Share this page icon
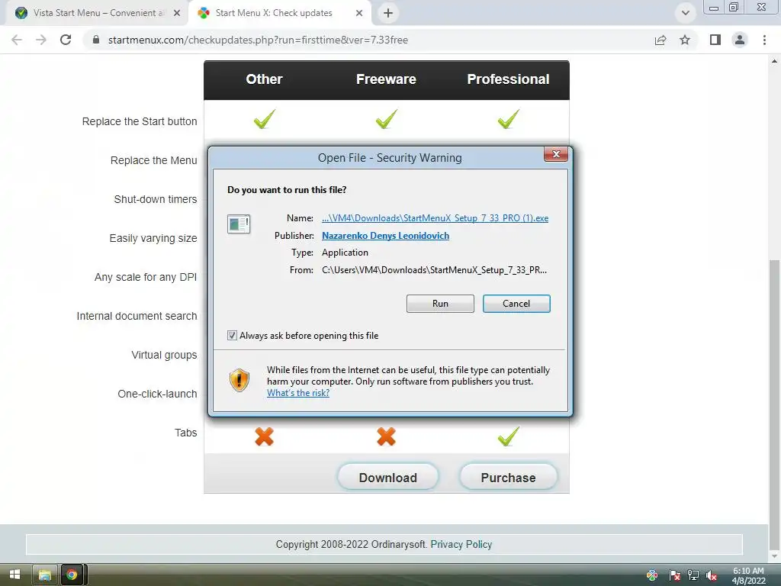This screenshot has height=586, width=781. pyautogui.click(x=660, y=40)
